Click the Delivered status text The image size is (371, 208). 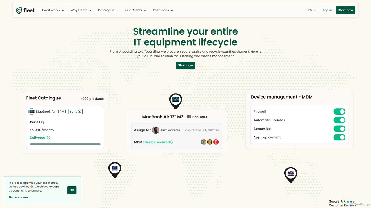(38, 138)
